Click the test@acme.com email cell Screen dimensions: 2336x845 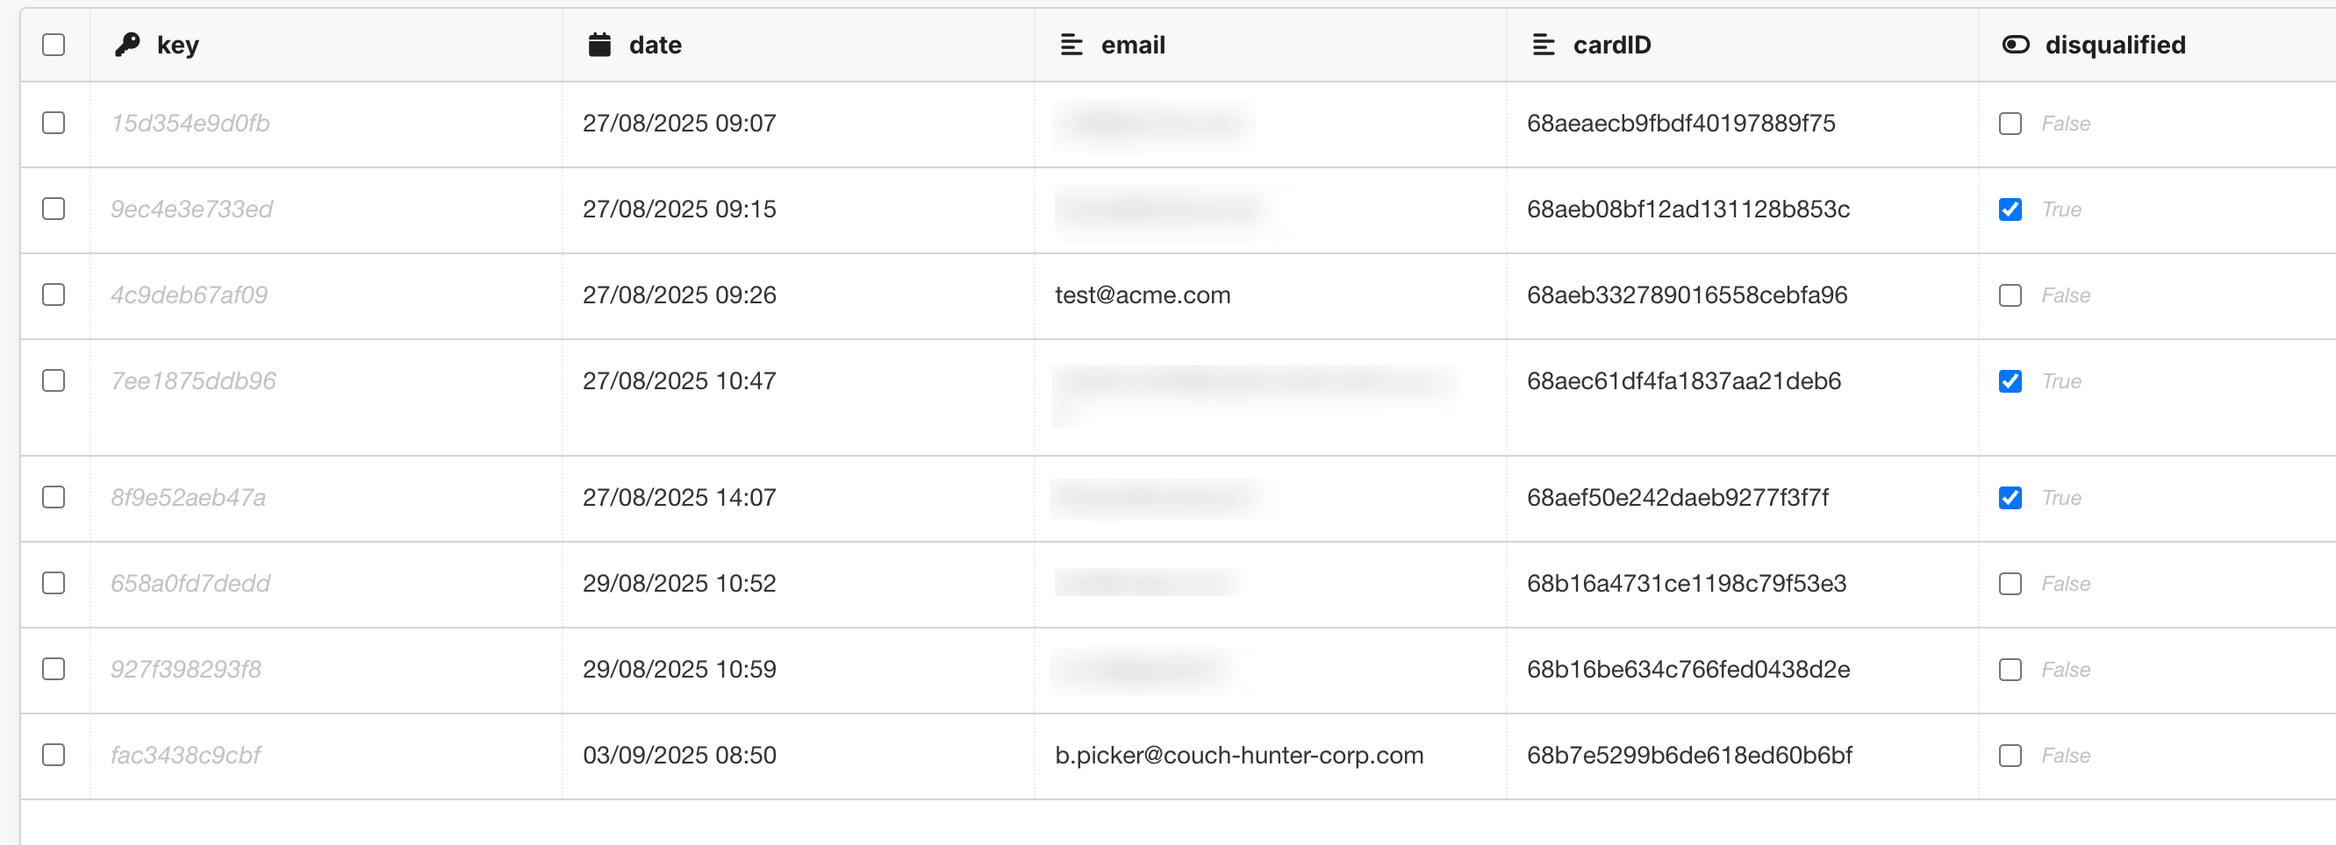coord(1143,295)
